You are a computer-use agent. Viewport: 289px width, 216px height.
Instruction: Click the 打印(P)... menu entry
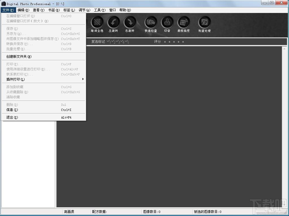(44, 64)
